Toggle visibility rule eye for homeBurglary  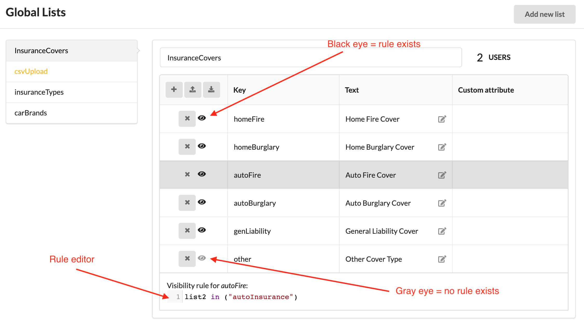tap(202, 146)
